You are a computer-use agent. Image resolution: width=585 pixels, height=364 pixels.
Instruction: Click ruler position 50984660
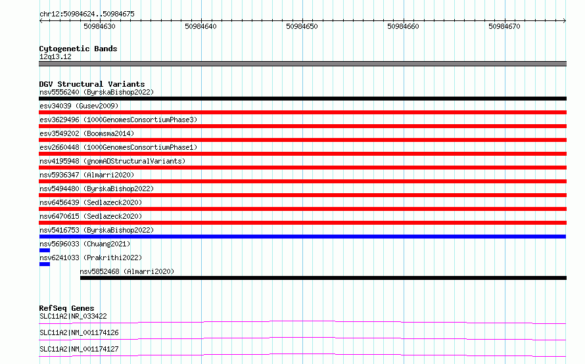pyautogui.click(x=404, y=26)
